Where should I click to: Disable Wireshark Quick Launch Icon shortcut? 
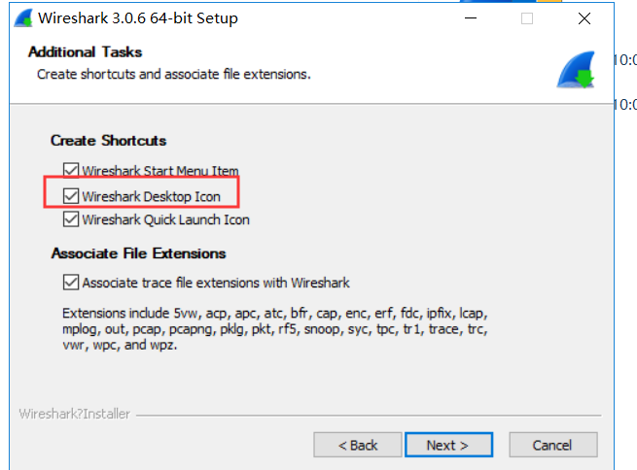click(70, 219)
